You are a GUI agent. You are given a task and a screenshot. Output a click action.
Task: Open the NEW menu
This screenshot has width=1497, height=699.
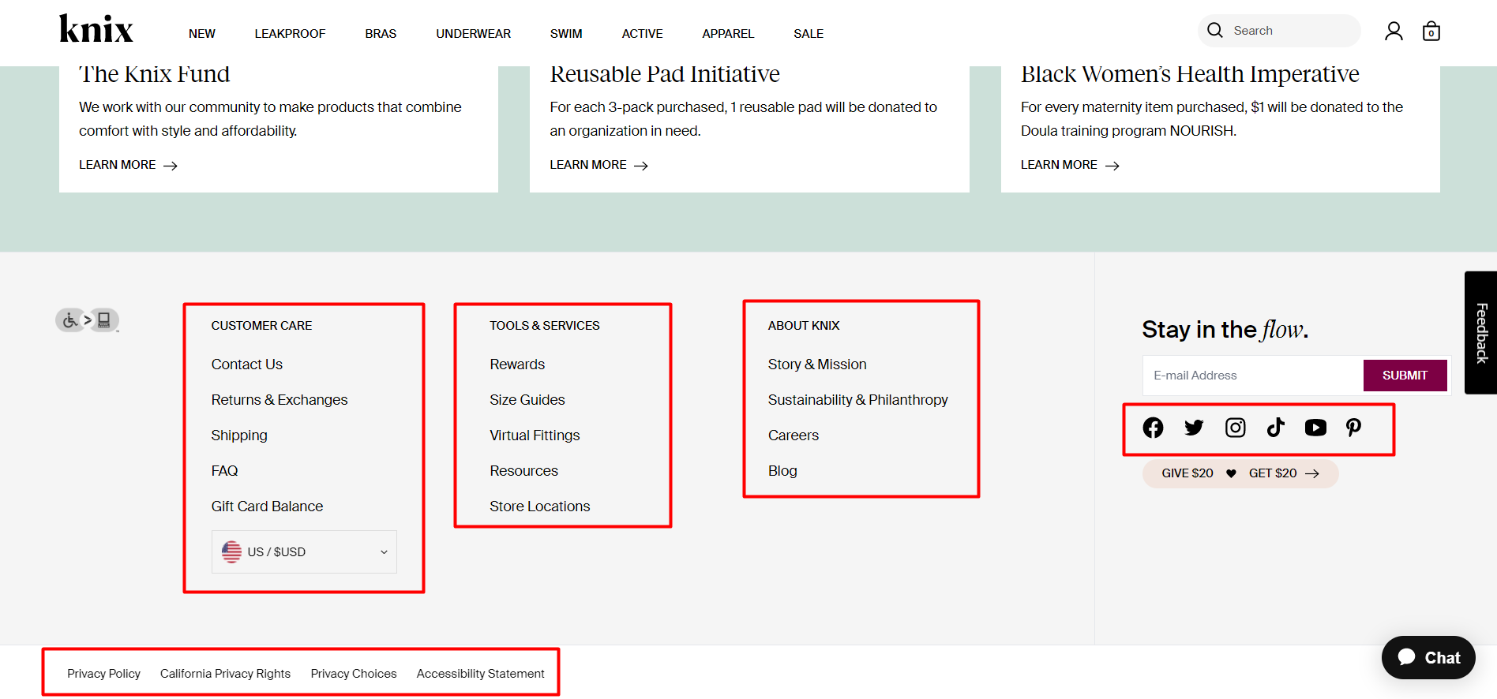pos(202,33)
